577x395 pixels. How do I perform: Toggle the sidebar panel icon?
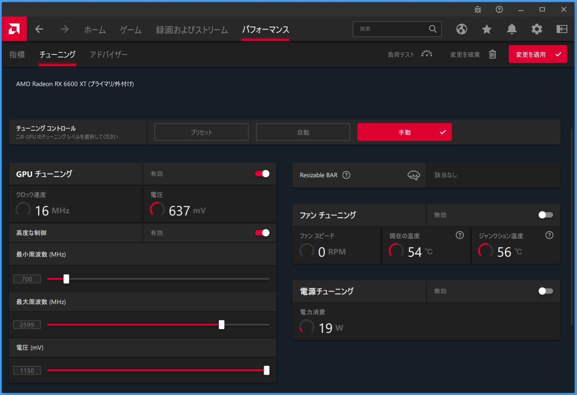pyautogui.click(x=562, y=29)
